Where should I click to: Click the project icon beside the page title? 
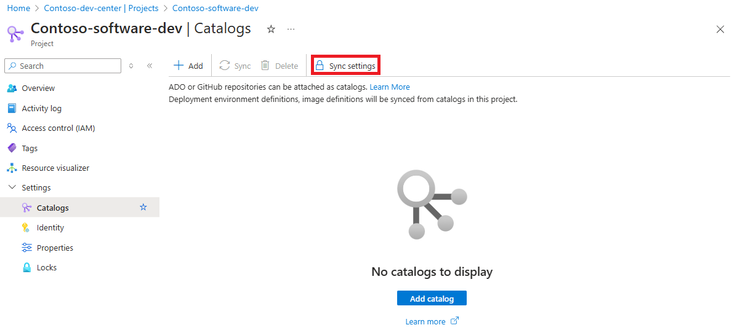pos(15,34)
